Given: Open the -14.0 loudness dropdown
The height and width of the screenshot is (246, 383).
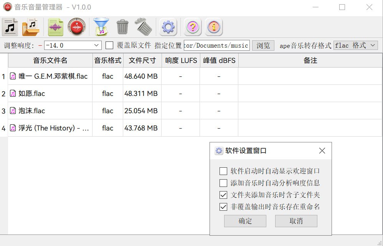Looking at the screenshot, I should pyautogui.click(x=96, y=45).
